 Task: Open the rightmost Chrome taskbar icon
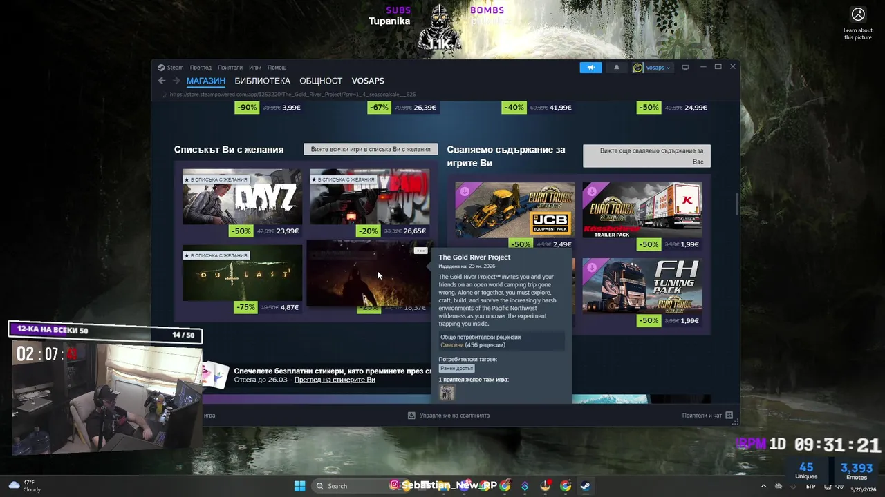[566, 486]
